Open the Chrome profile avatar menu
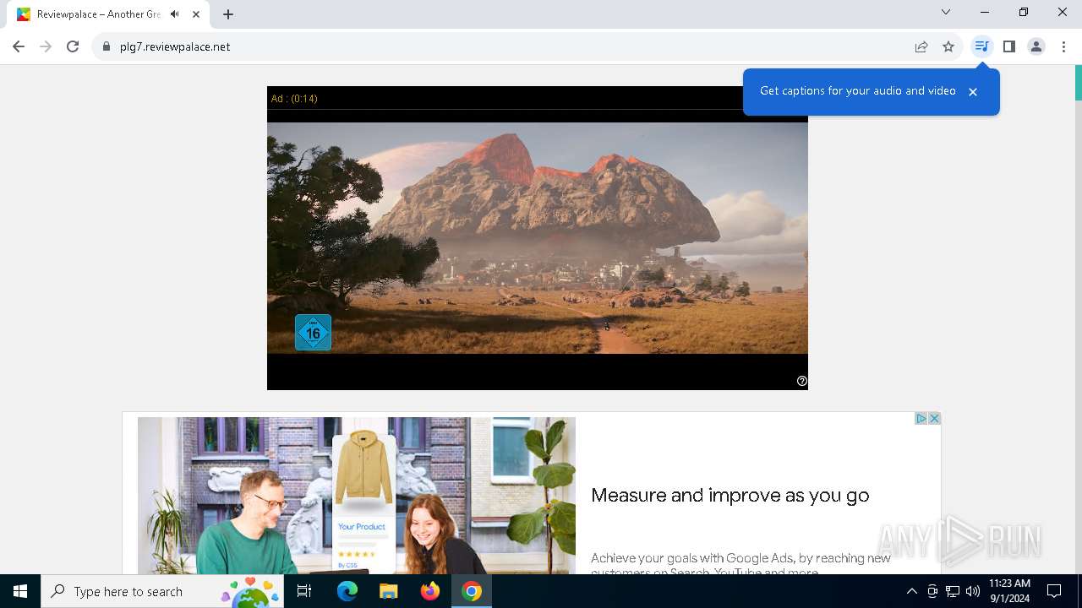This screenshot has height=608, width=1082. click(1036, 46)
